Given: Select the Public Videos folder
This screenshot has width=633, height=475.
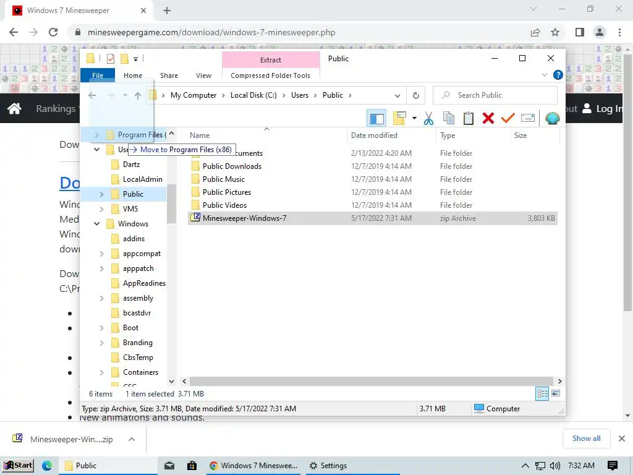Looking at the screenshot, I should click(x=224, y=205).
